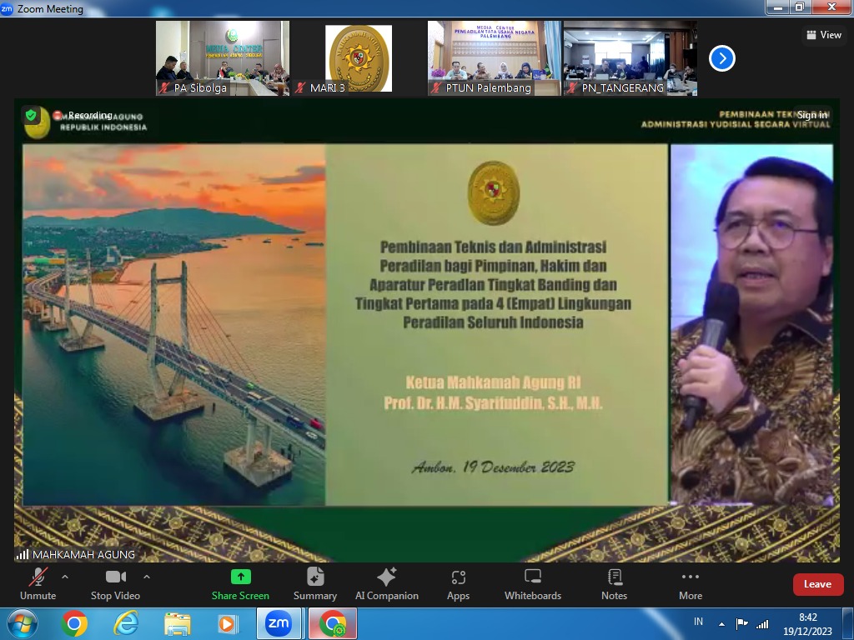Click Sign in link on shared screen

tap(812, 115)
